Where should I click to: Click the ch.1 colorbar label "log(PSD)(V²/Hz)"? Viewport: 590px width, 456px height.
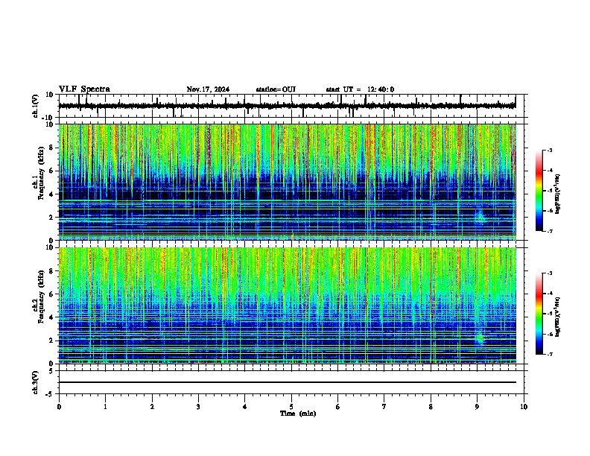[x=558, y=194]
